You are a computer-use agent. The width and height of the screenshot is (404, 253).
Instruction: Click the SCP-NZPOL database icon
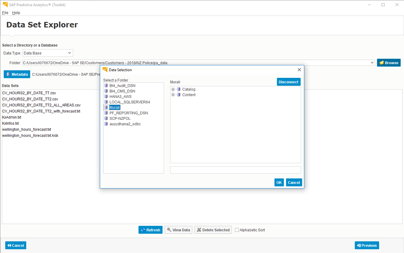click(106, 119)
